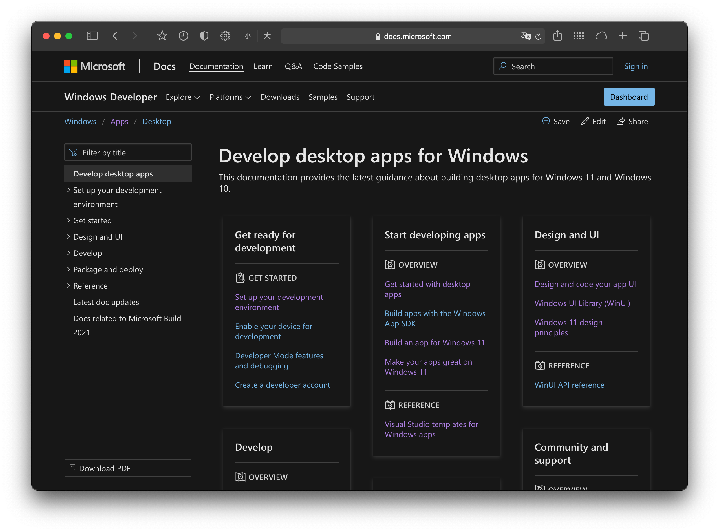
Task: Select the Learn tab in header
Action: pyautogui.click(x=263, y=66)
